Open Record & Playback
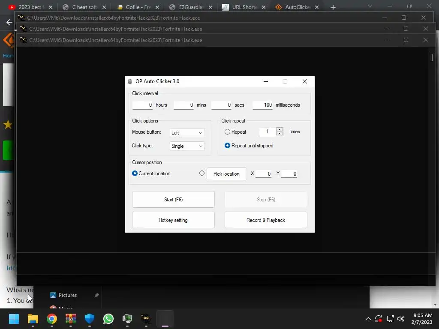The height and width of the screenshot is (329, 439). (x=266, y=220)
